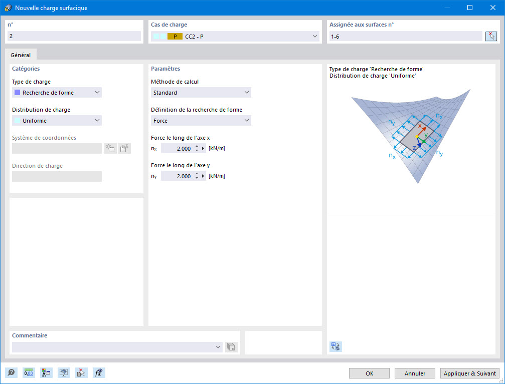Click the screen view icon in bottom toolbar
The height and width of the screenshot is (384, 505).
[x=64, y=373]
